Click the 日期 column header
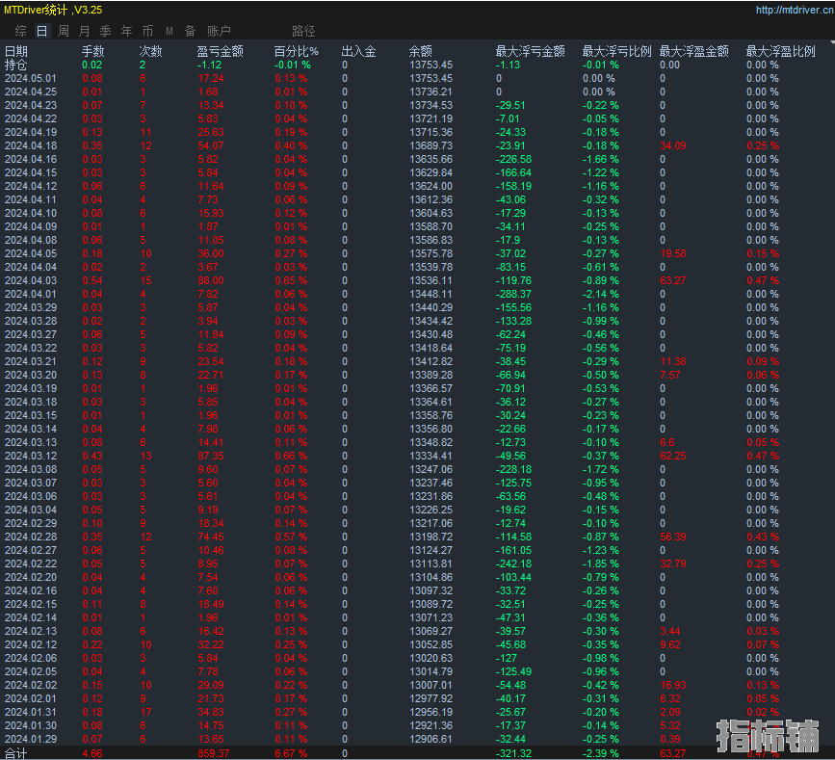This screenshot has width=835, height=760. click(16, 51)
